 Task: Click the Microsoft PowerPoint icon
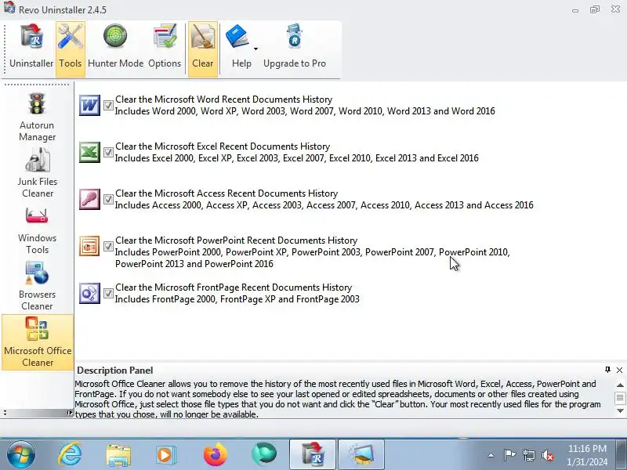point(89,246)
